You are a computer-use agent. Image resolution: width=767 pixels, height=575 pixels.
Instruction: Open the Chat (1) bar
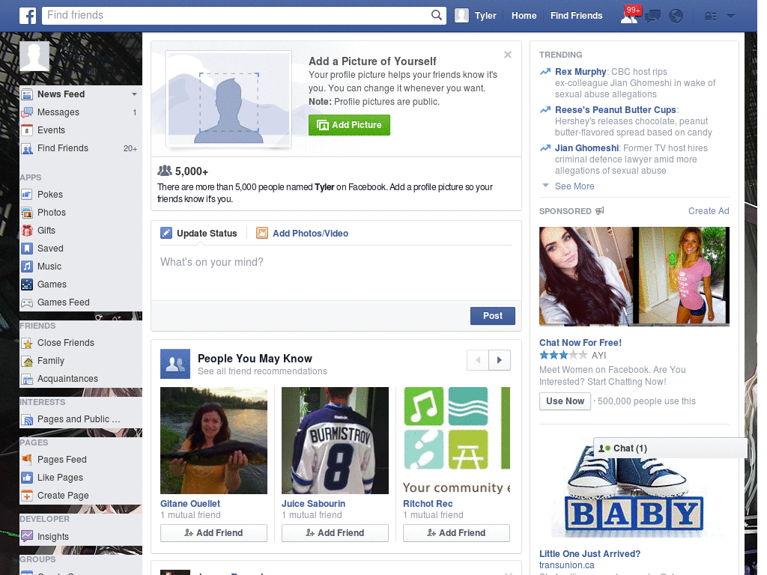[670, 448]
